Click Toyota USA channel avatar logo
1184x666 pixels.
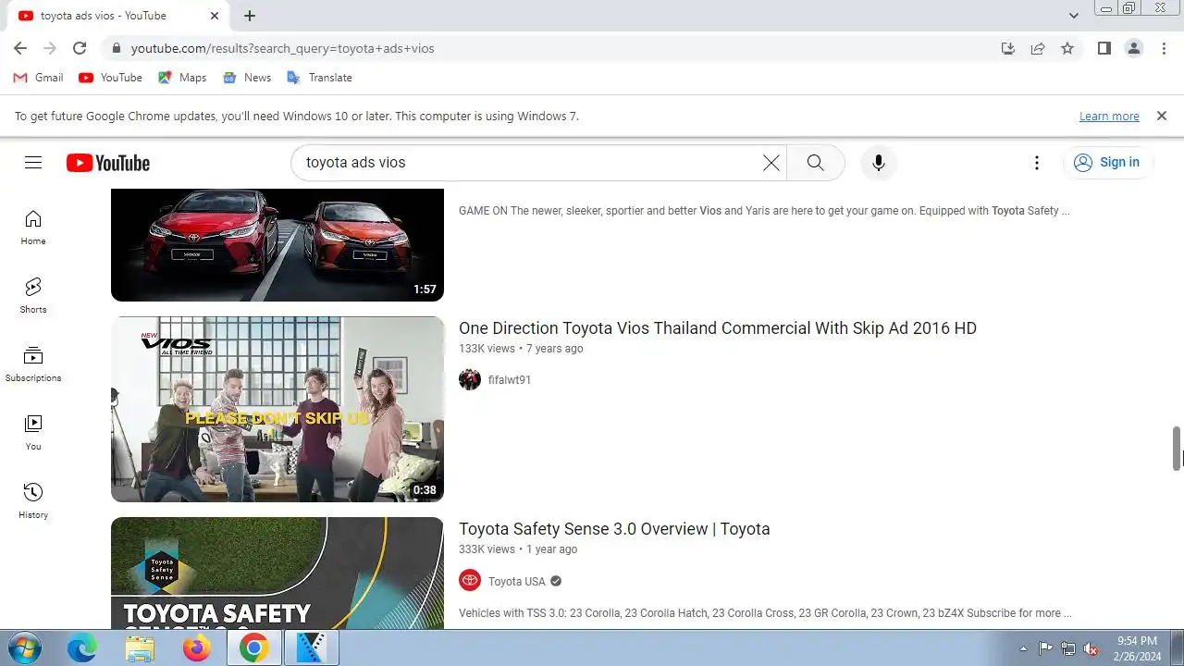point(470,581)
